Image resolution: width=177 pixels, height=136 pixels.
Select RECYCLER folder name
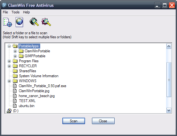point(28,66)
